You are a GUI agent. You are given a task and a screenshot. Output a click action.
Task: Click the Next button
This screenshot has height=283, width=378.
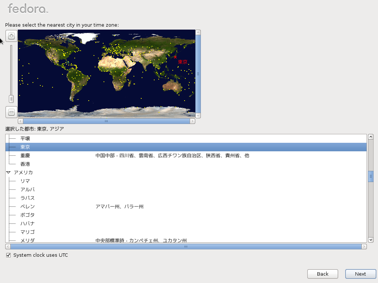click(x=361, y=274)
